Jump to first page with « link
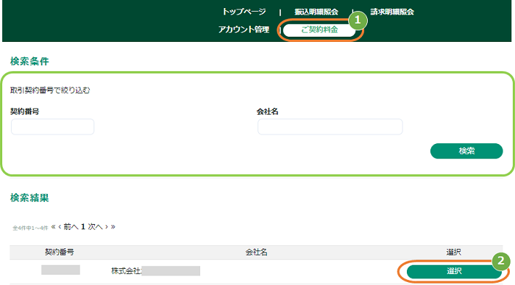515x285 pixels. pyautogui.click(x=53, y=227)
